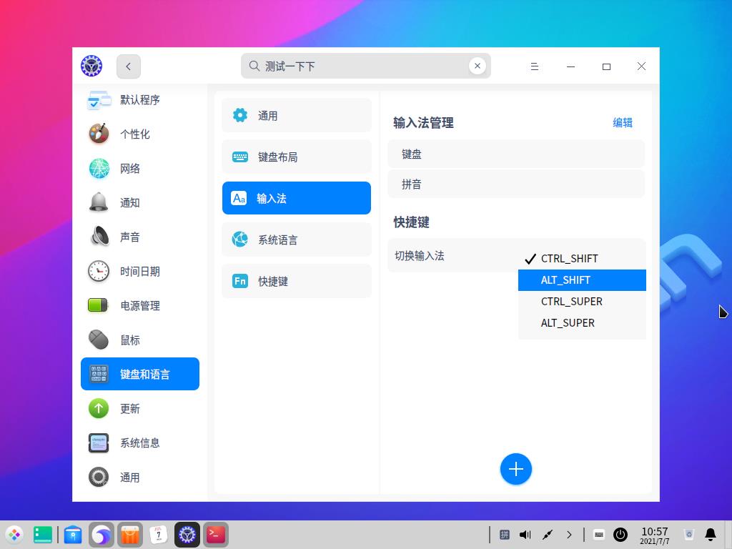Open 默认程序 settings in sidebar
The image size is (732, 549).
(139, 100)
